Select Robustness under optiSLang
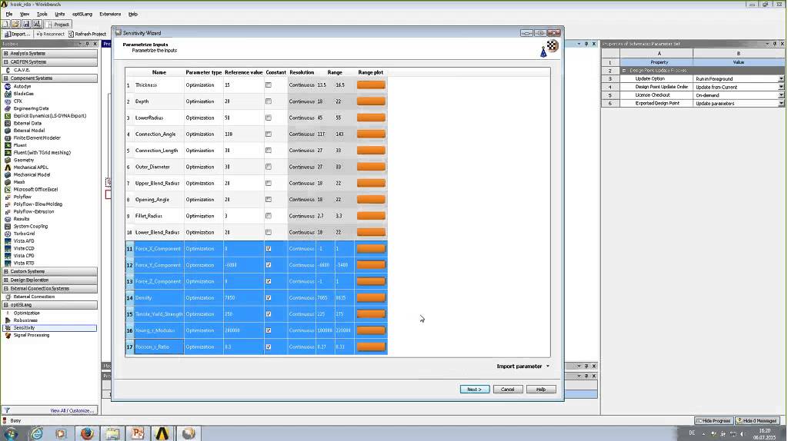The height and width of the screenshot is (441, 788). [25, 320]
